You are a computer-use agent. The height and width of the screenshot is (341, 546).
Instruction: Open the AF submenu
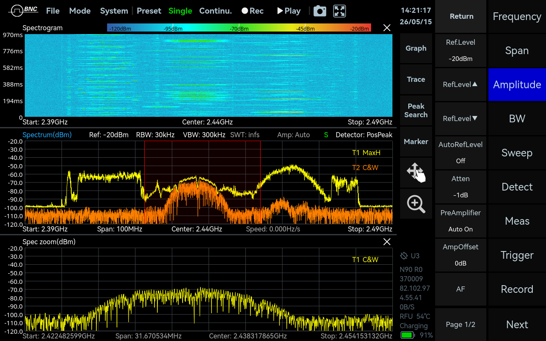tap(461, 289)
